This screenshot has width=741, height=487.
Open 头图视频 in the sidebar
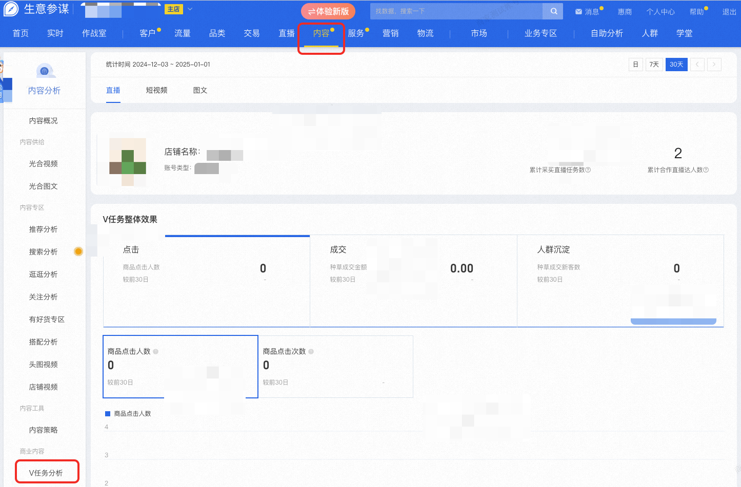[44, 365]
